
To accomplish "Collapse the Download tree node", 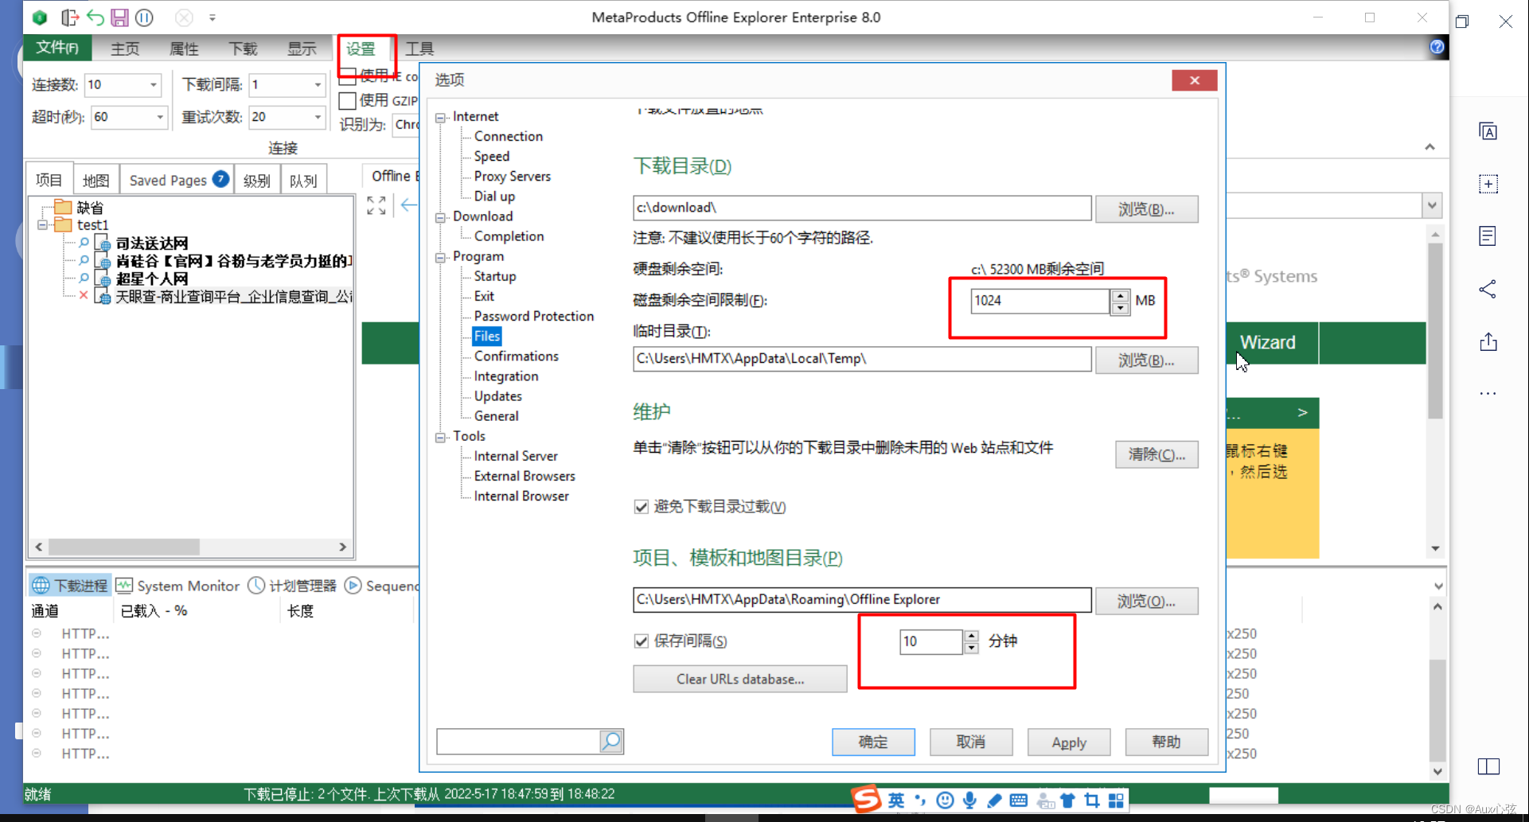I will [x=440, y=217].
